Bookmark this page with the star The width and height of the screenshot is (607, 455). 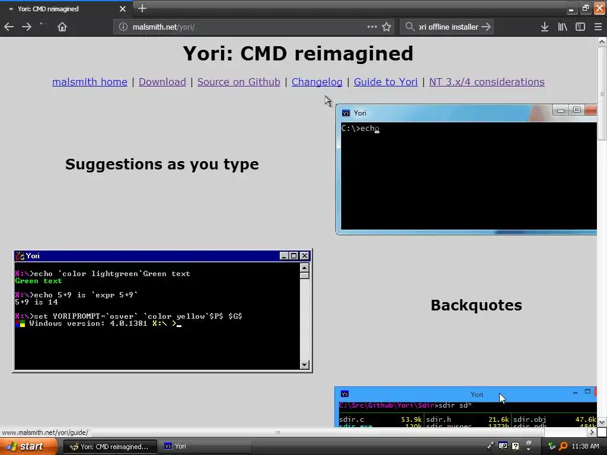click(x=386, y=27)
